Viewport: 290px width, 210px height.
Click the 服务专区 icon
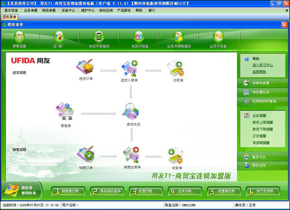[246, 157]
